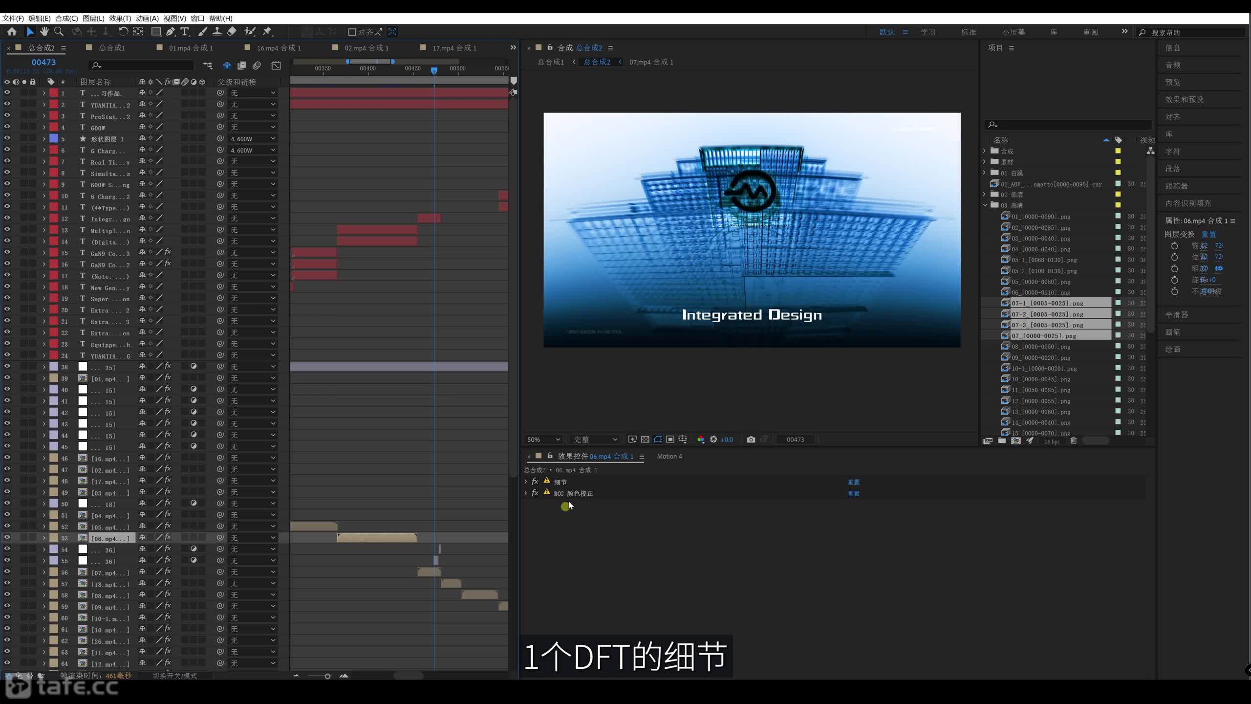Select the Rectangle shape tool

[x=156, y=32]
